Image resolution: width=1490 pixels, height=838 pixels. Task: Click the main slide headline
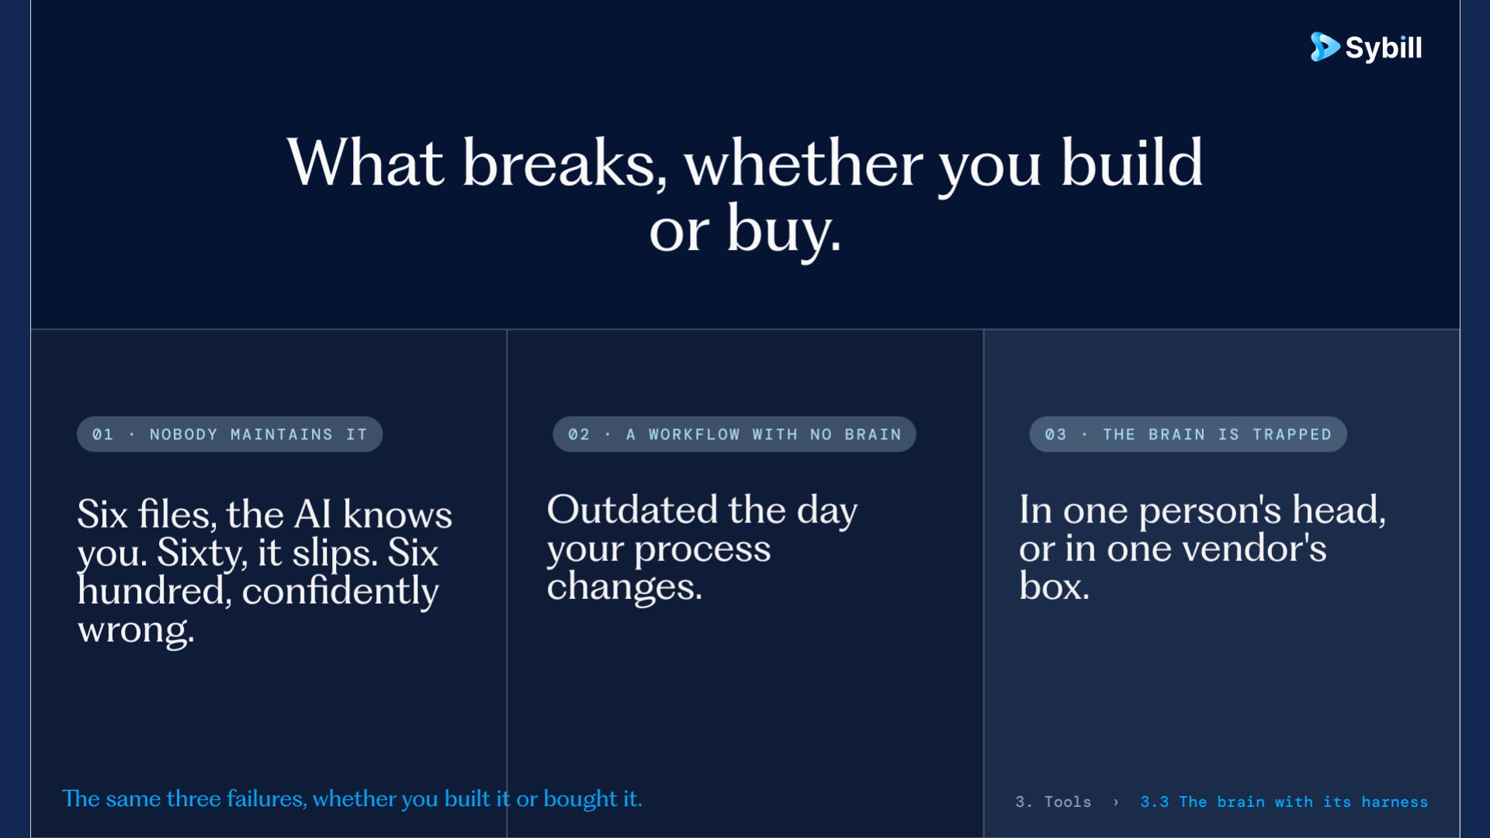coord(745,195)
